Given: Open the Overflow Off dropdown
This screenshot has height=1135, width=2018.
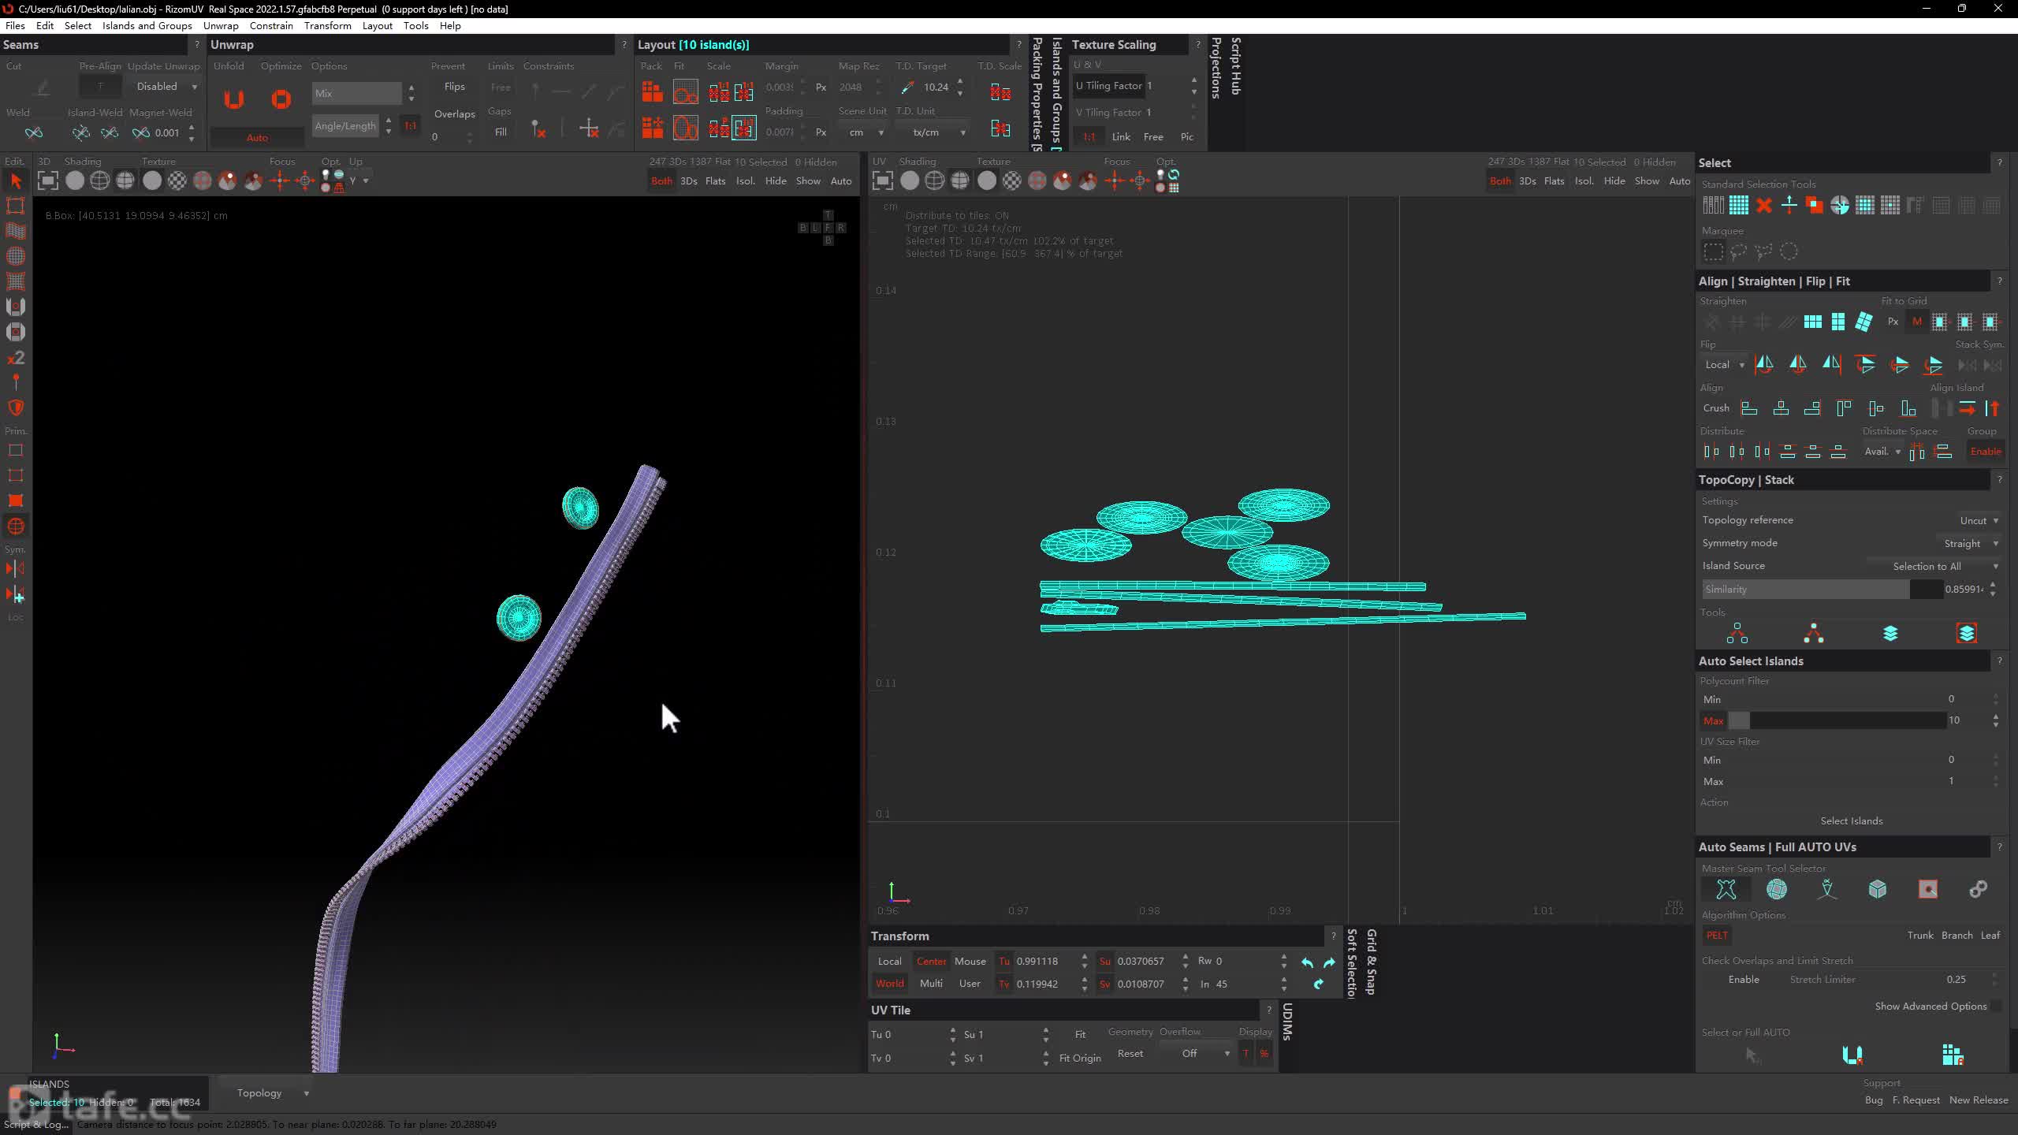Looking at the screenshot, I should coord(1198,1053).
